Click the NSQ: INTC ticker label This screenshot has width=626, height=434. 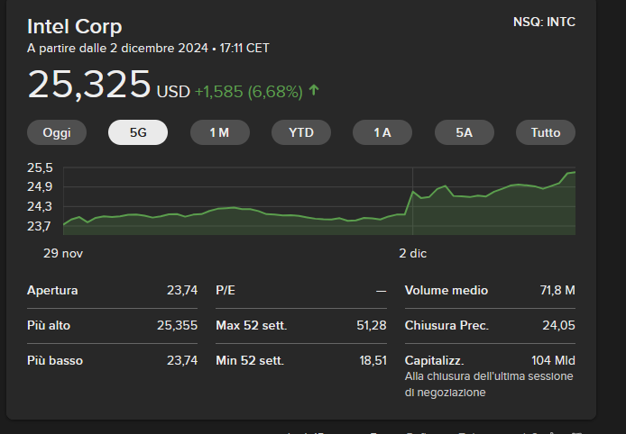(544, 22)
